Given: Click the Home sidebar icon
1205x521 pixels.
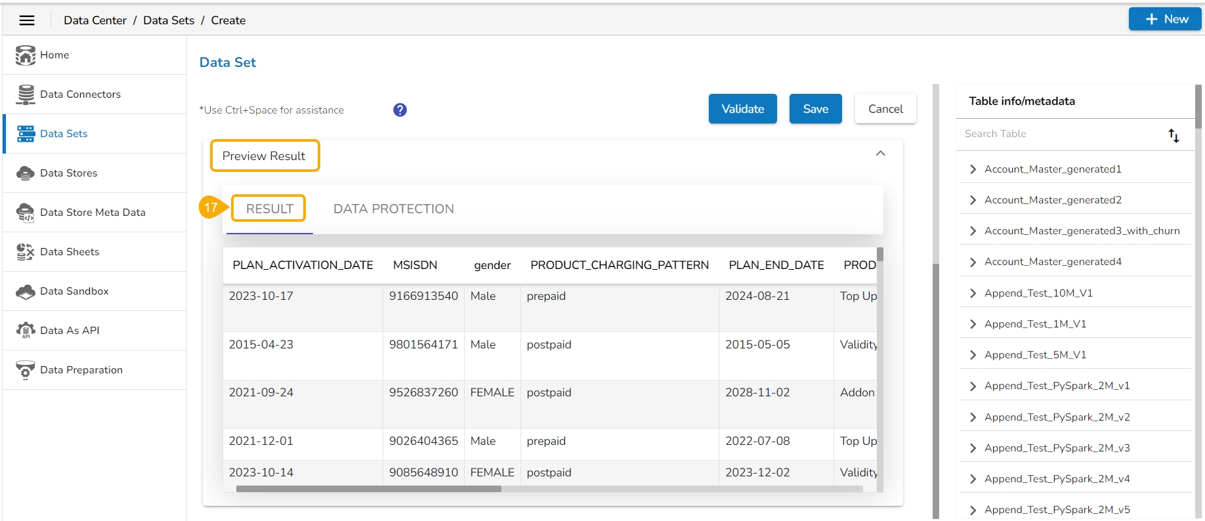Looking at the screenshot, I should coord(26,55).
